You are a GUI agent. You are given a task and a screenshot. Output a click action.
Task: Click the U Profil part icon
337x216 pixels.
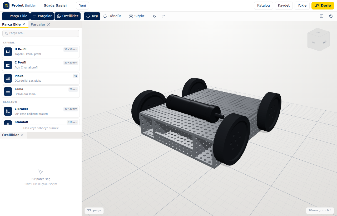click(x=8, y=52)
